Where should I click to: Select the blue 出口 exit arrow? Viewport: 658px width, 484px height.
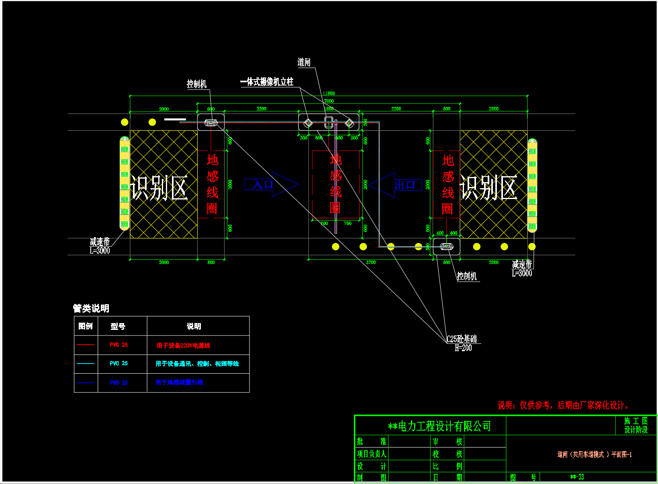point(395,185)
